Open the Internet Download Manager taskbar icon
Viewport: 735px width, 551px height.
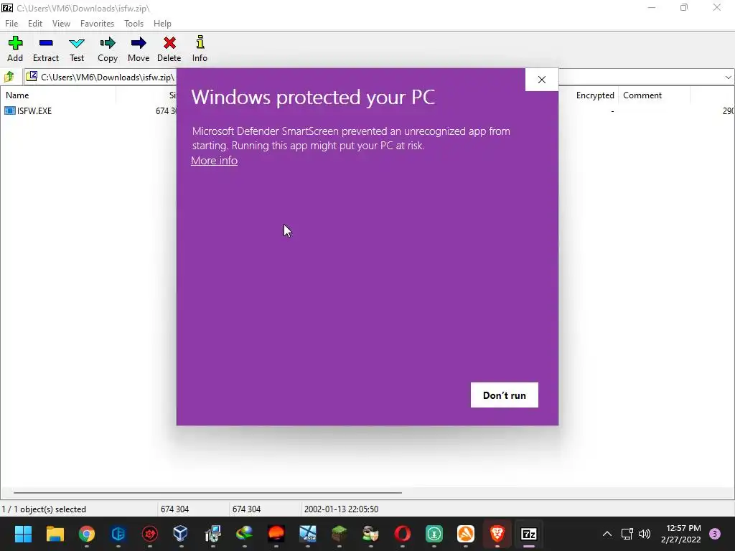[245, 534]
